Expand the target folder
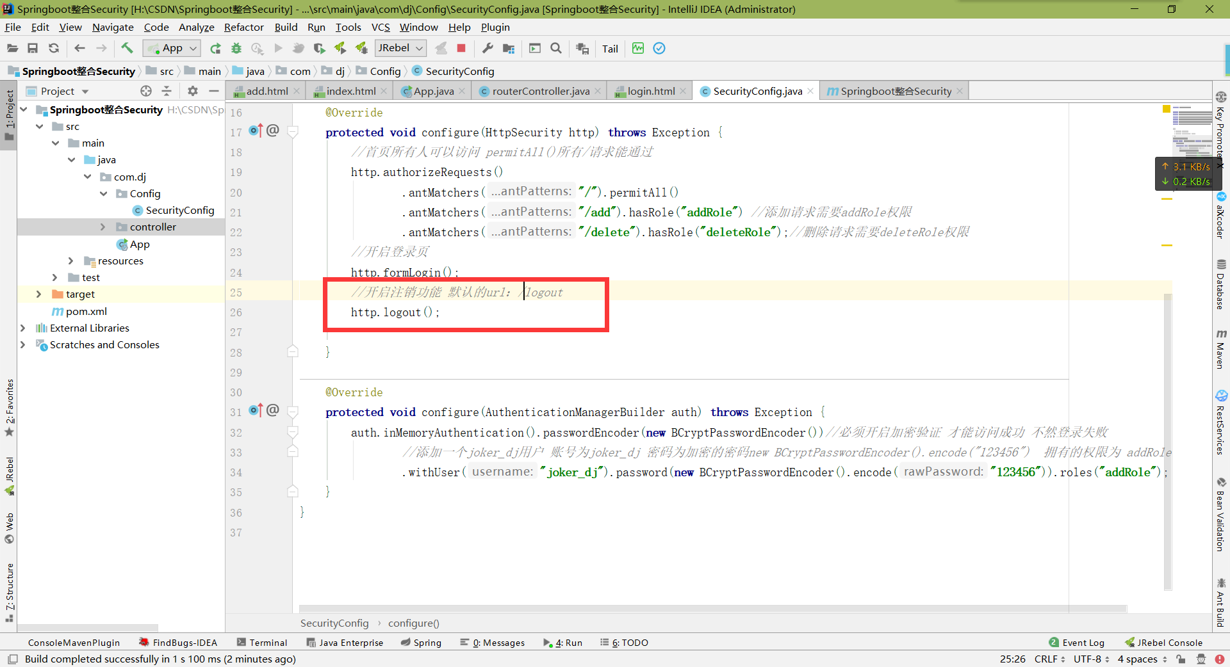Viewport: 1230px width, 667px height. (39, 294)
